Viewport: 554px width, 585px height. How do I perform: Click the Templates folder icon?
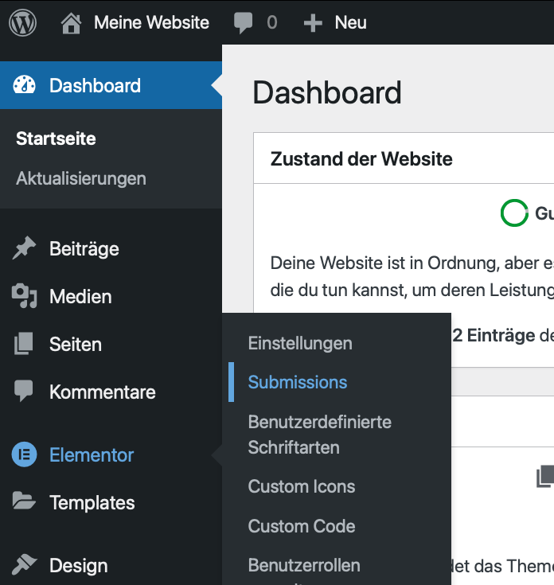pyautogui.click(x=24, y=501)
